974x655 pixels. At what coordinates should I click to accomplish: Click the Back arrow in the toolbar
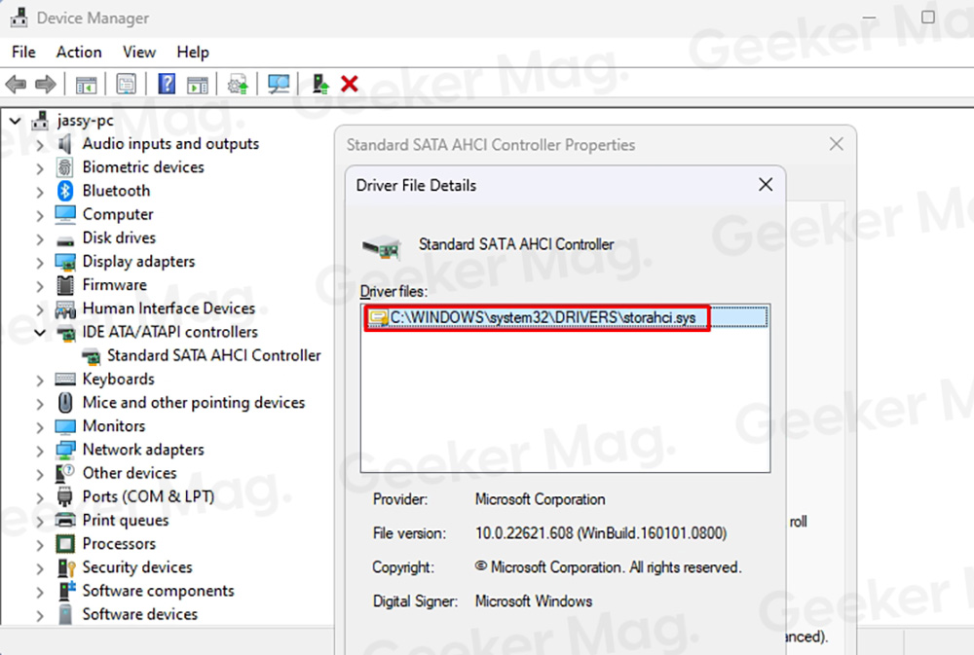coord(16,84)
